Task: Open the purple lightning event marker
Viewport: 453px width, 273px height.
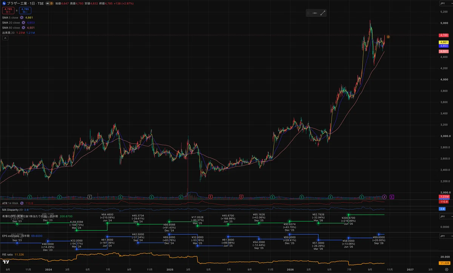Action: [384, 197]
